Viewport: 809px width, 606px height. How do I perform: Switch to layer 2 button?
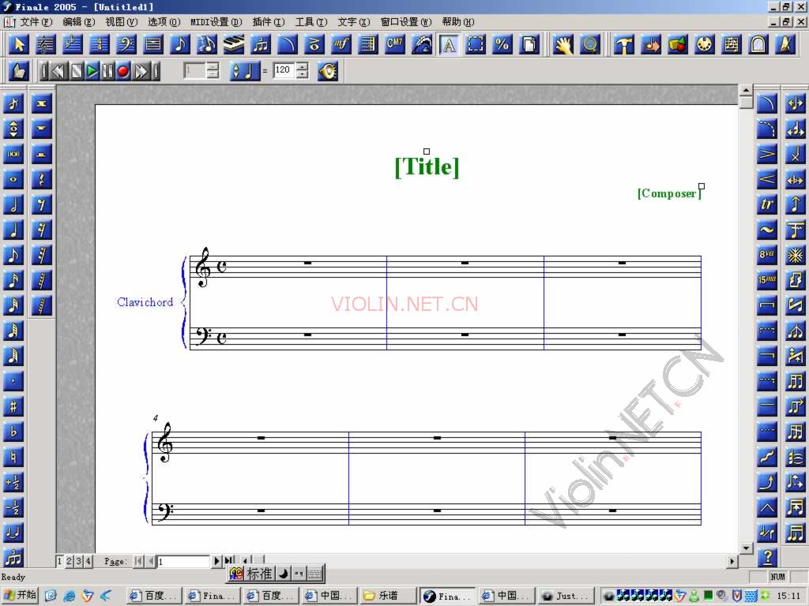pyautogui.click(x=70, y=561)
